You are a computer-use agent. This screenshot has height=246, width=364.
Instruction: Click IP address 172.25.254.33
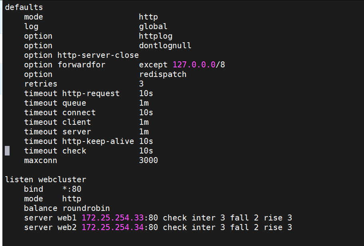(x=113, y=218)
